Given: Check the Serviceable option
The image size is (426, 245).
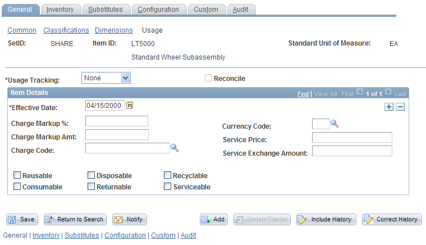Looking at the screenshot, I should pyautogui.click(x=167, y=186).
